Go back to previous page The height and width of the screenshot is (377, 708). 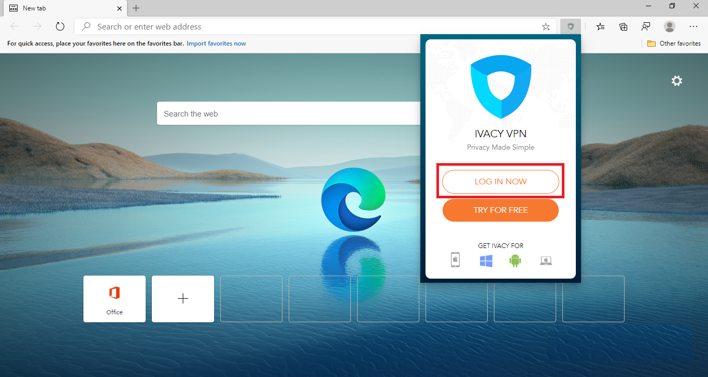coord(15,26)
